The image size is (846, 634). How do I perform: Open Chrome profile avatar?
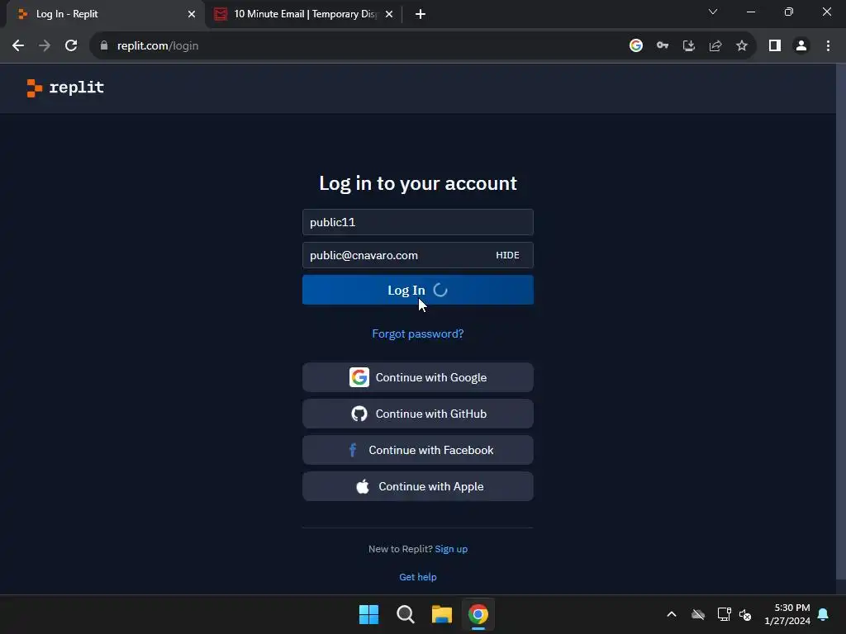click(x=801, y=46)
